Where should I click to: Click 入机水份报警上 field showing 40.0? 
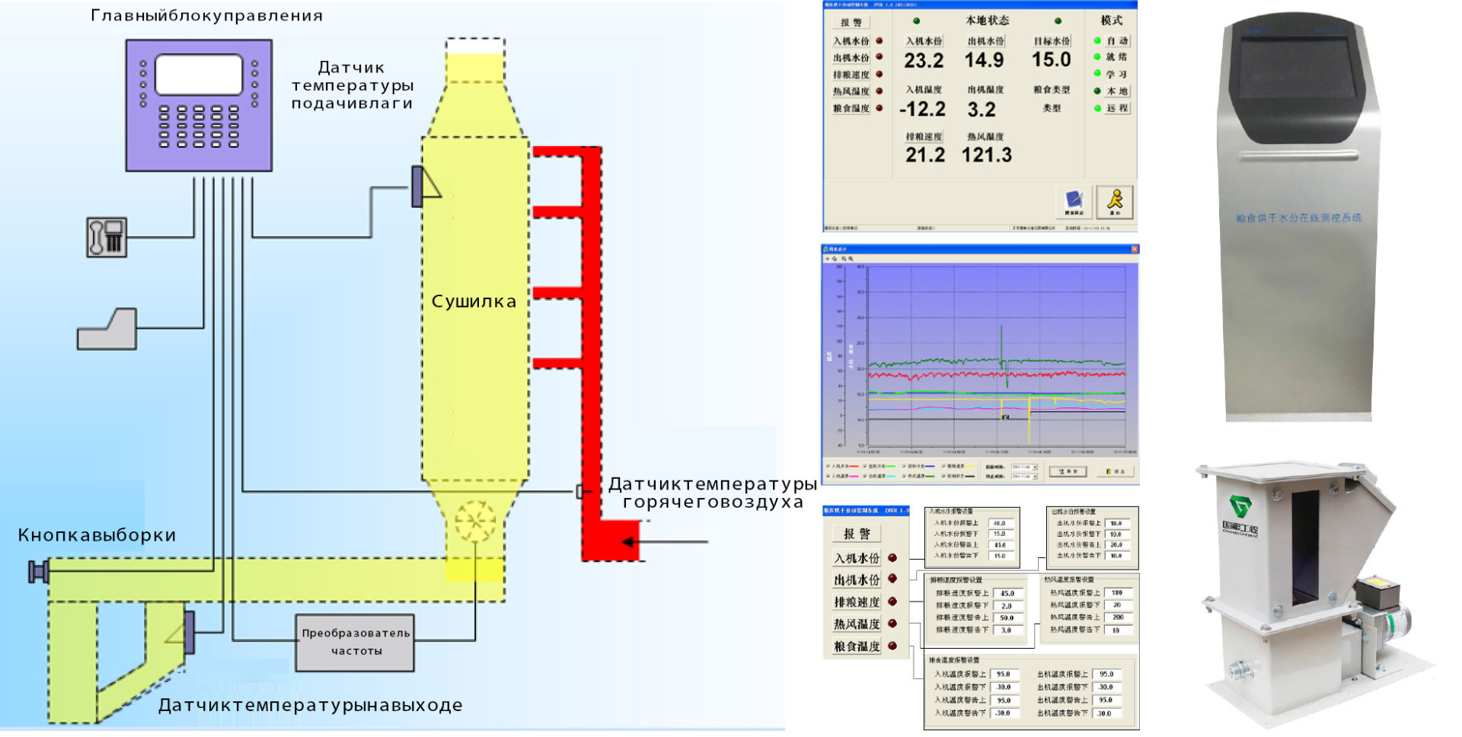1001,523
